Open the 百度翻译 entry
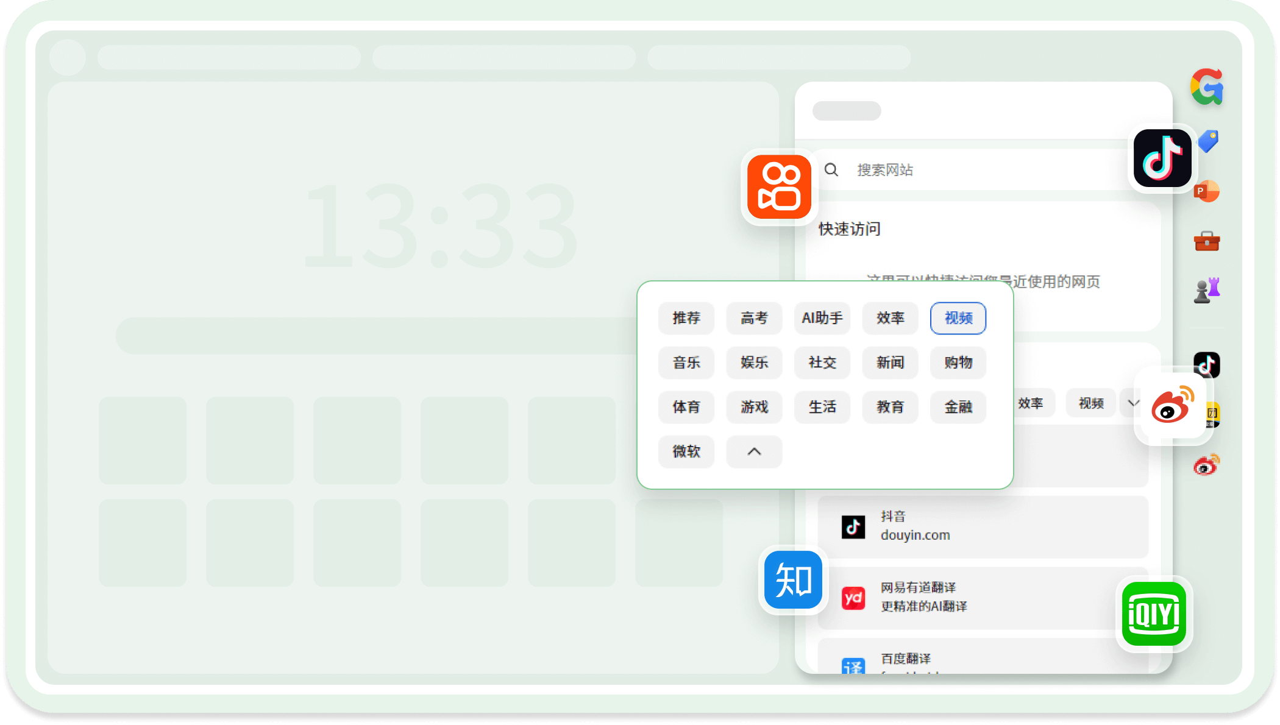 (x=983, y=657)
